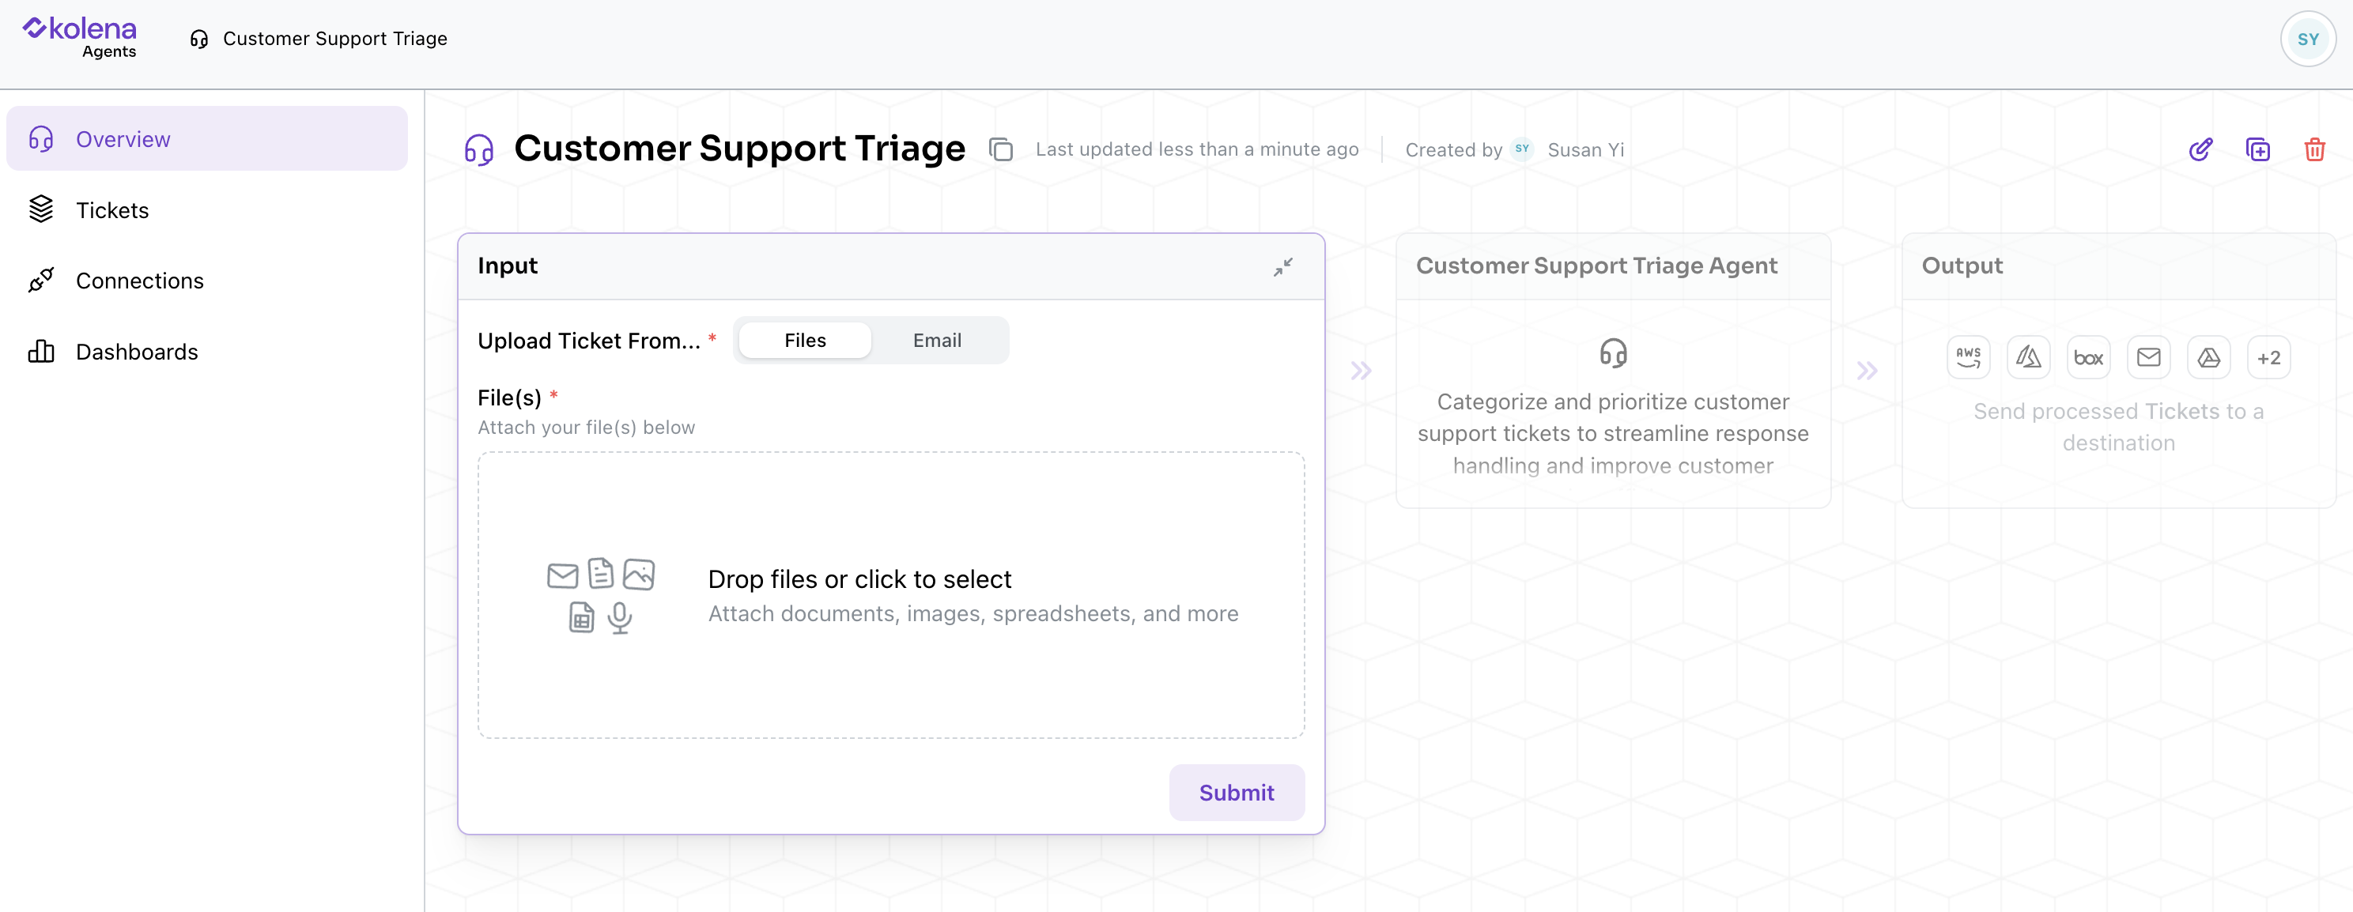Choose the email envelope output icon
The image size is (2353, 912).
[2148, 358]
